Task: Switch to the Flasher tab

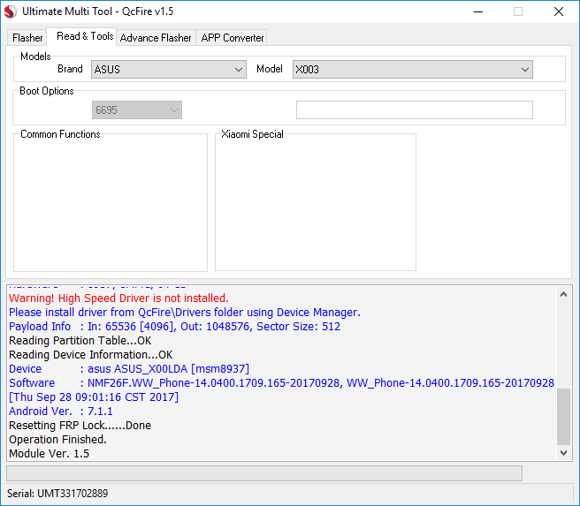Action: (x=27, y=38)
